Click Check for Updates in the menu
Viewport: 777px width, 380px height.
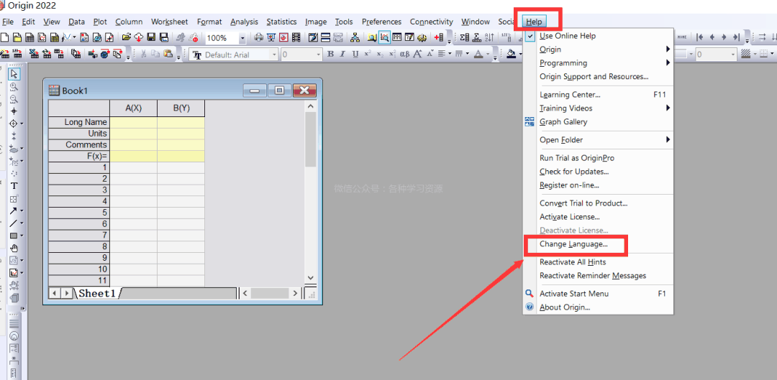point(573,172)
